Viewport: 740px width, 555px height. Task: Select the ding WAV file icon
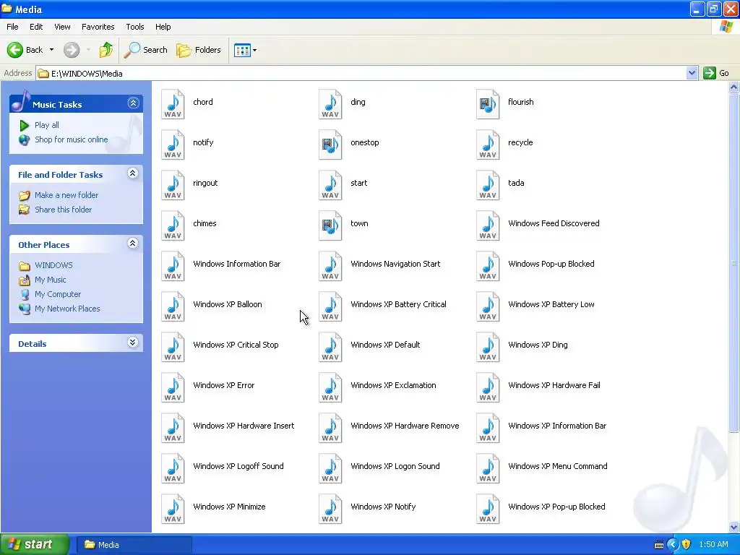[x=330, y=104]
